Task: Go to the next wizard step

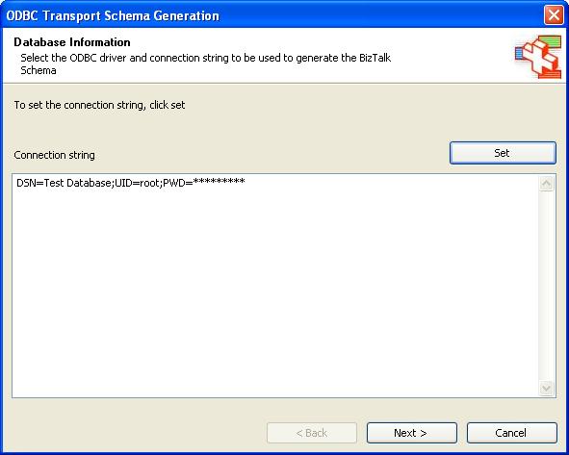Action: point(411,433)
